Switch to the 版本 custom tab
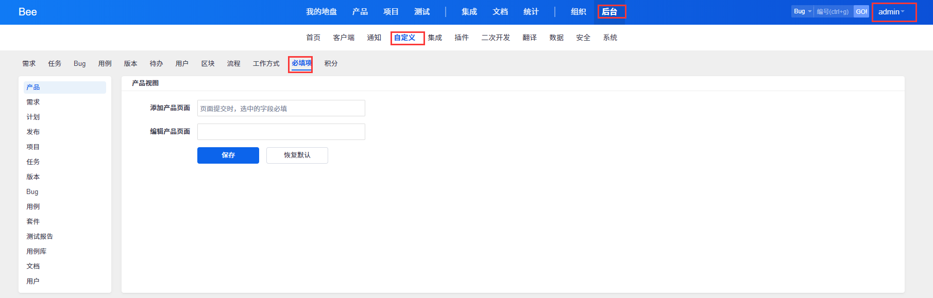This screenshot has height=298, width=933. (130, 63)
